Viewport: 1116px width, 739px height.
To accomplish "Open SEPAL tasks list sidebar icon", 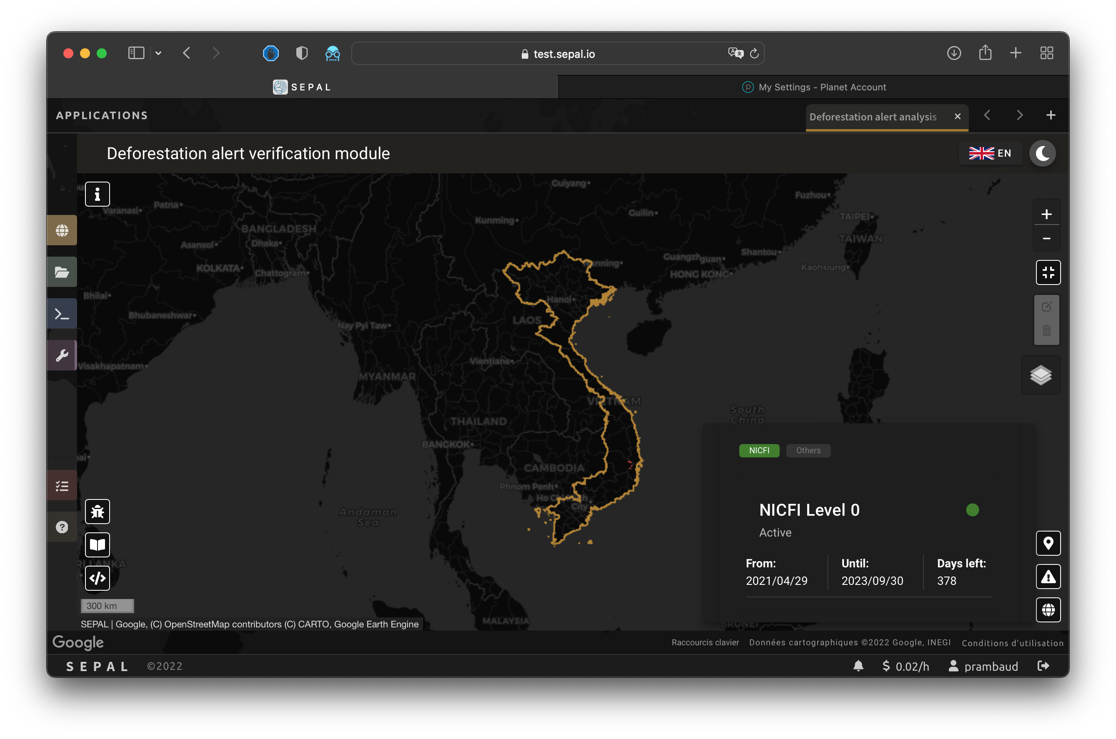I will 62,485.
